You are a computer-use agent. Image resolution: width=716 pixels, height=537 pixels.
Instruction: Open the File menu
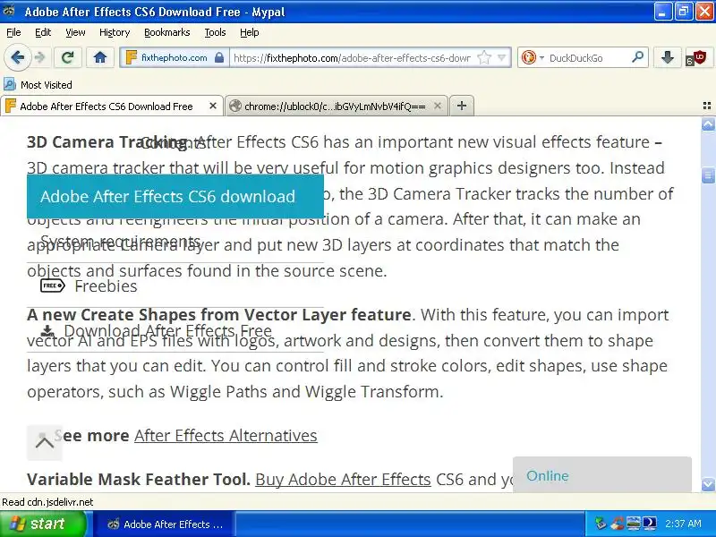click(13, 32)
